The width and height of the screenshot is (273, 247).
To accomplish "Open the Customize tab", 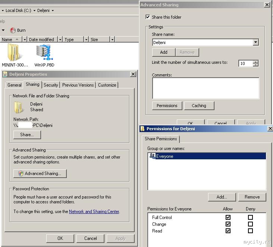I will (107, 85).
